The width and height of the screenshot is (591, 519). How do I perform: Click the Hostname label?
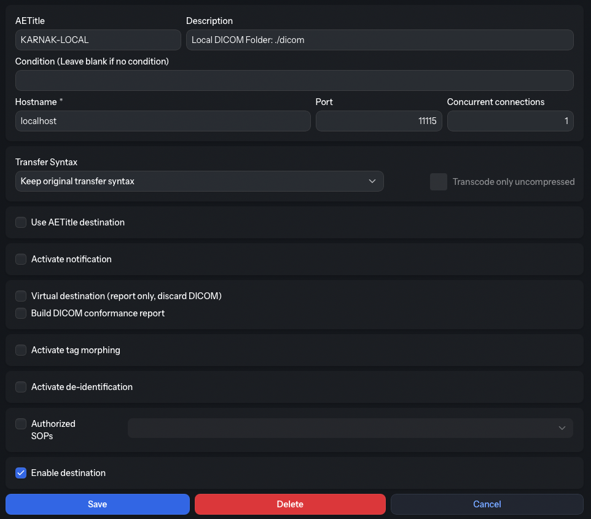pos(36,102)
